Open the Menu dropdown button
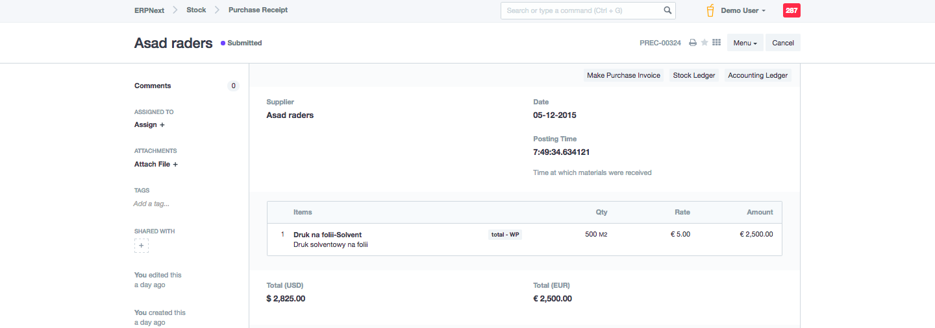The image size is (935, 328). tap(745, 43)
